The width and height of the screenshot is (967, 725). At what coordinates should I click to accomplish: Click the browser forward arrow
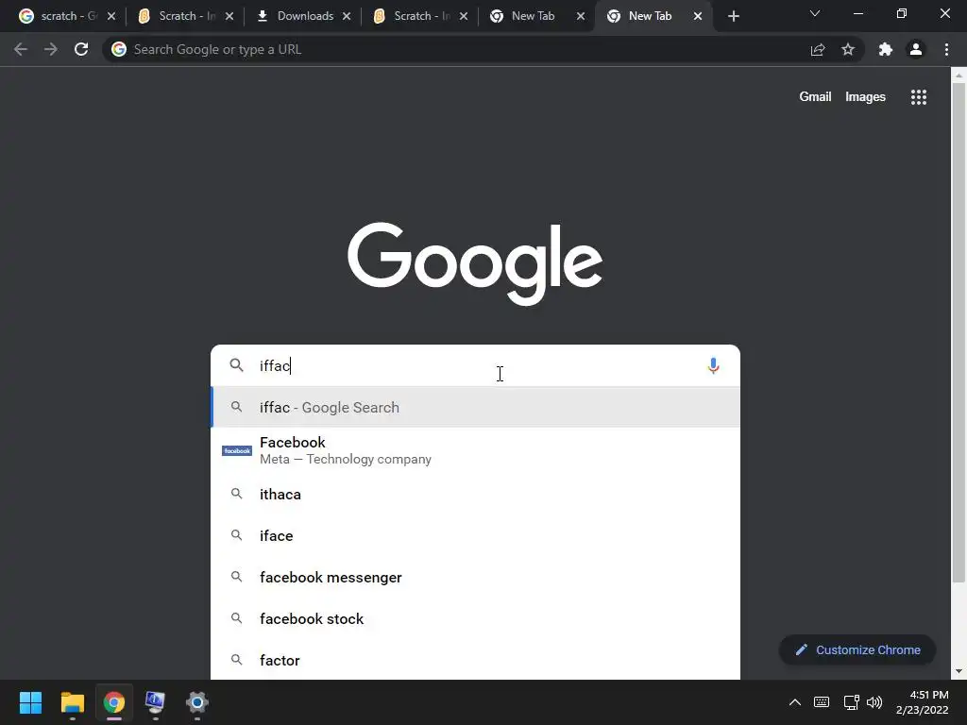[x=51, y=49]
